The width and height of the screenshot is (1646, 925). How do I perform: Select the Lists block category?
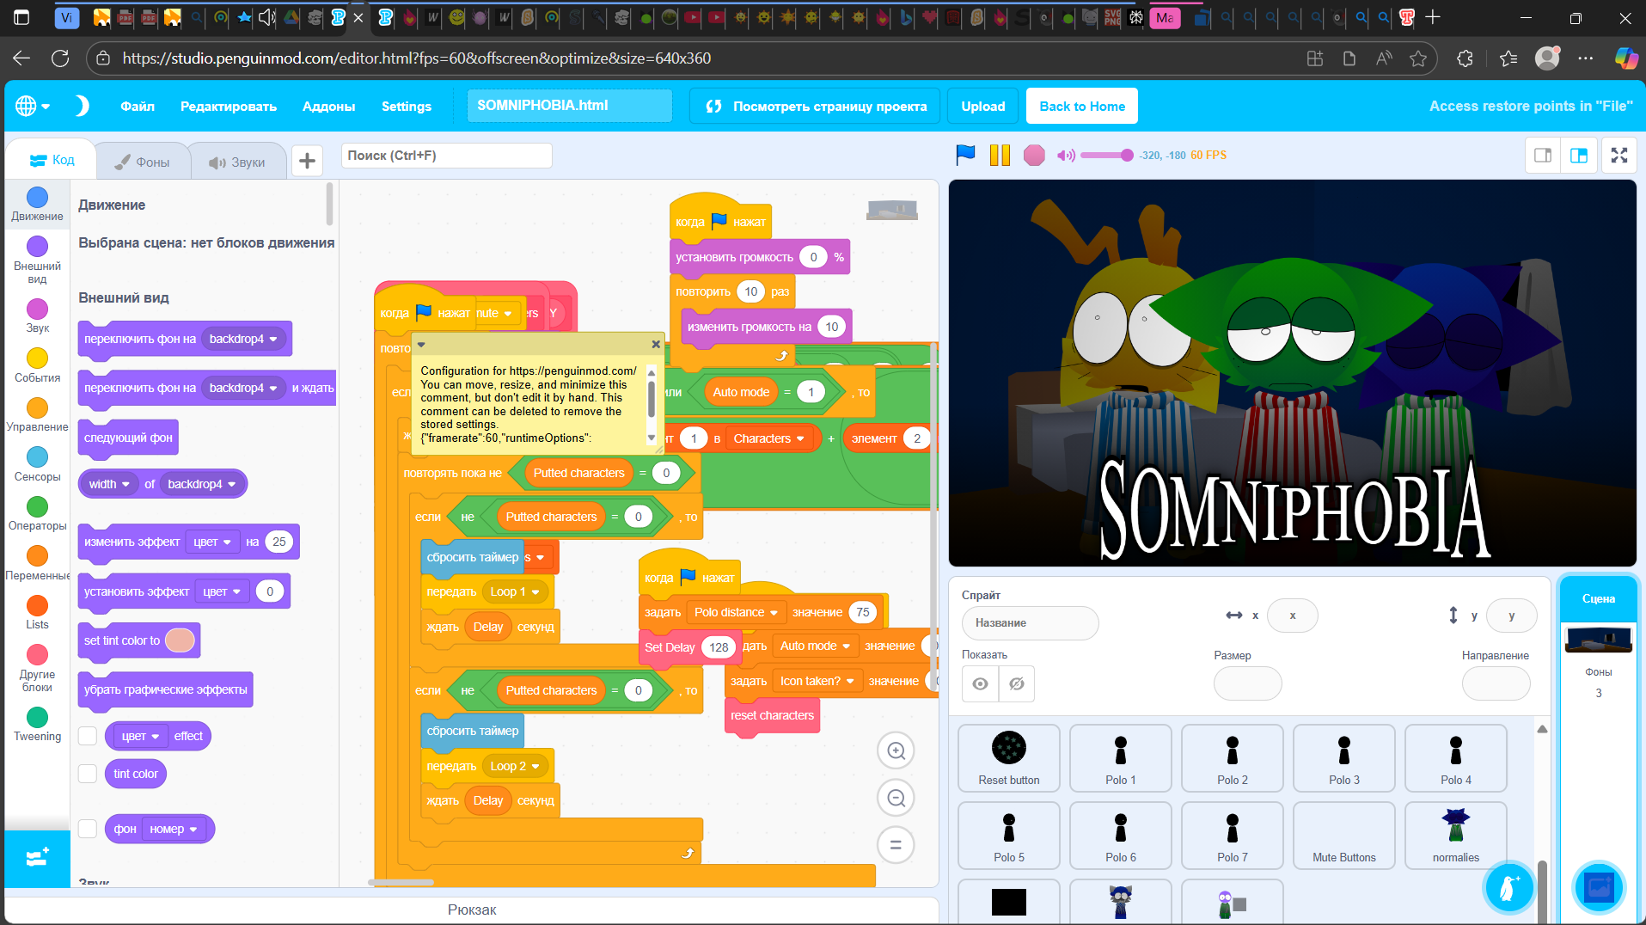pos(37,612)
